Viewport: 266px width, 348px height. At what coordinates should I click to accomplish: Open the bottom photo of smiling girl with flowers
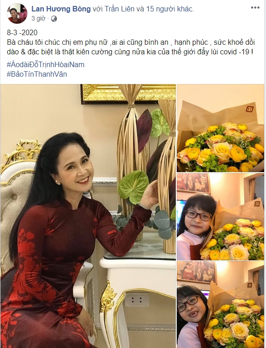pyautogui.click(x=220, y=305)
